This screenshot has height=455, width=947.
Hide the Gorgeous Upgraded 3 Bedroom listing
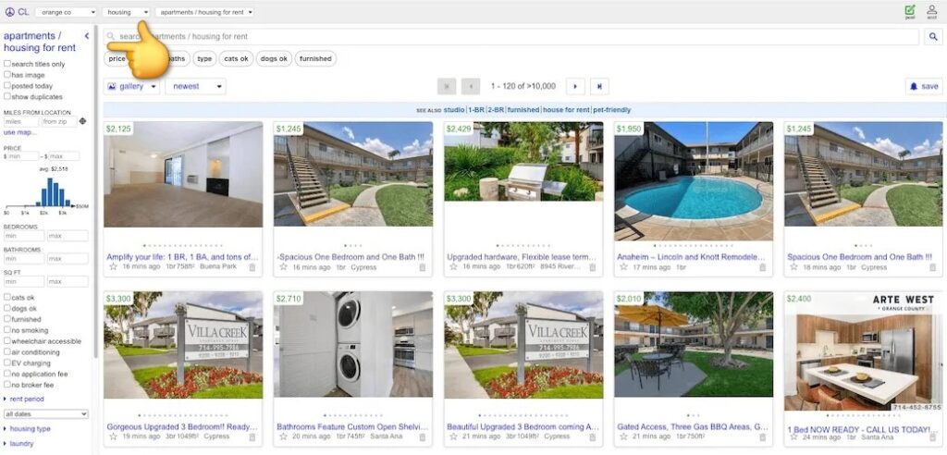[252, 437]
